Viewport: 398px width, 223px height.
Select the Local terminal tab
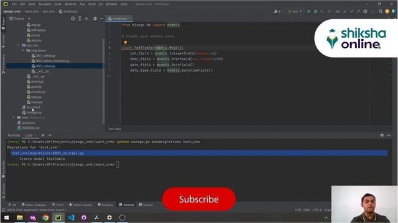(x=29, y=135)
